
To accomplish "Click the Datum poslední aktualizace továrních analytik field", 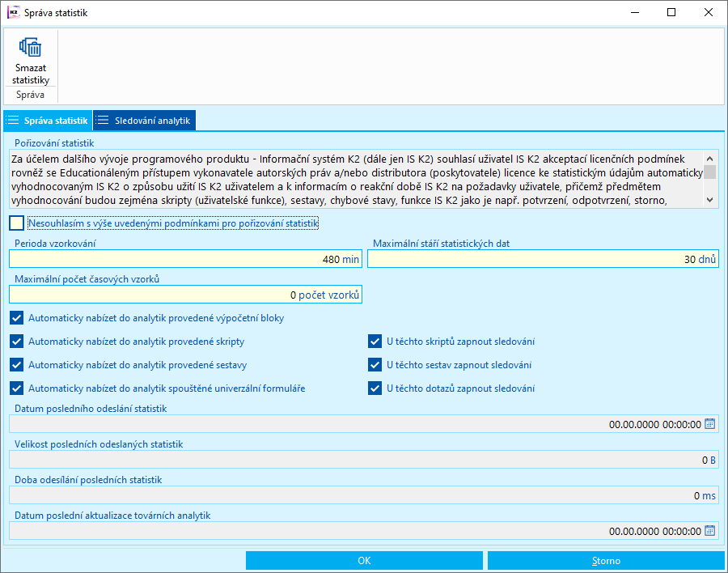I will pyautogui.click(x=364, y=531).
